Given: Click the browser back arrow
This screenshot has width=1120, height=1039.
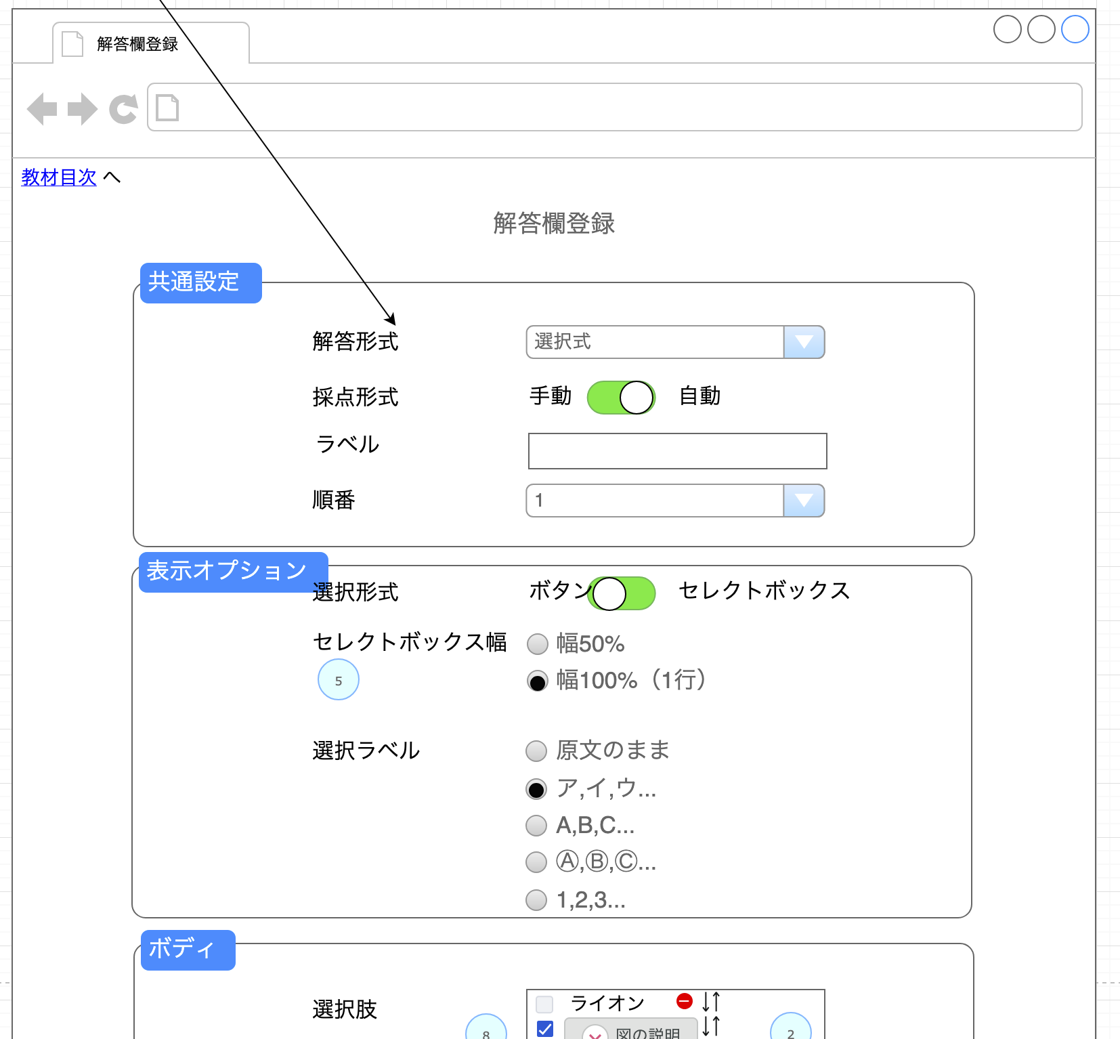Looking at the screenshot, I should click(x=42, y=108).
